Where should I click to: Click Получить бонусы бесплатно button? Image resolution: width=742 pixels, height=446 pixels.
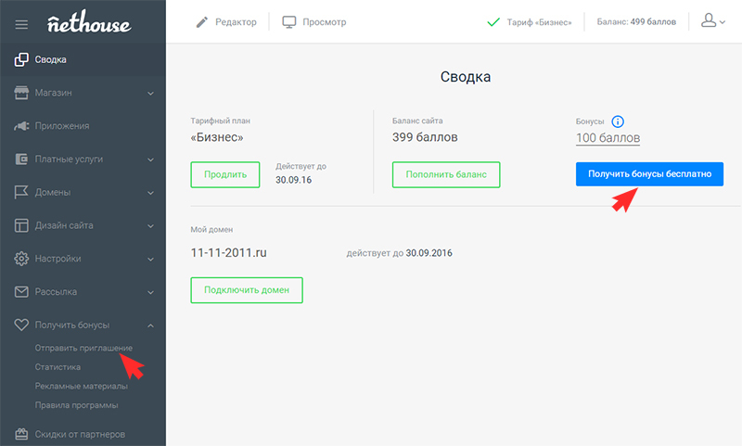click(x=649, y=174)
